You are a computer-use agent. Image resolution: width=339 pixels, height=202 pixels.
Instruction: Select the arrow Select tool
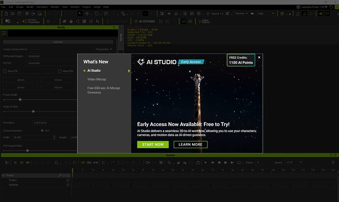[80, 14]
